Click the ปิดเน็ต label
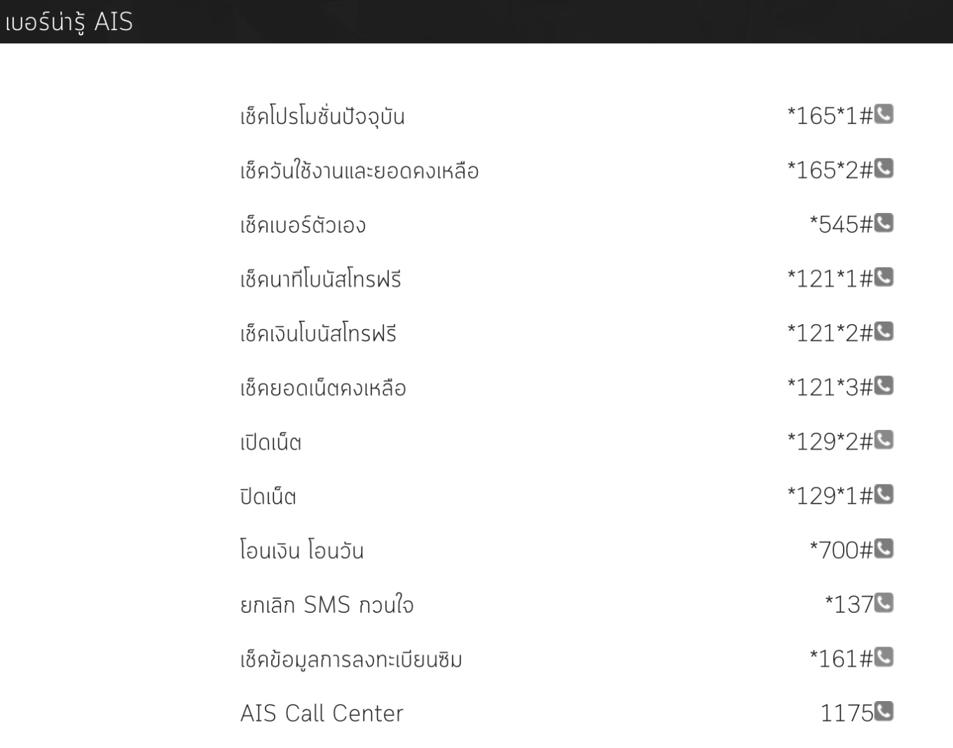 [268, 497]
